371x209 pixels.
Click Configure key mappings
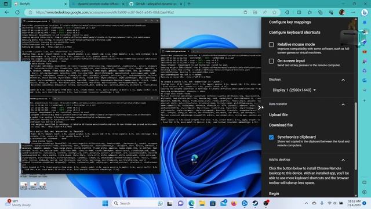[290, 22]
